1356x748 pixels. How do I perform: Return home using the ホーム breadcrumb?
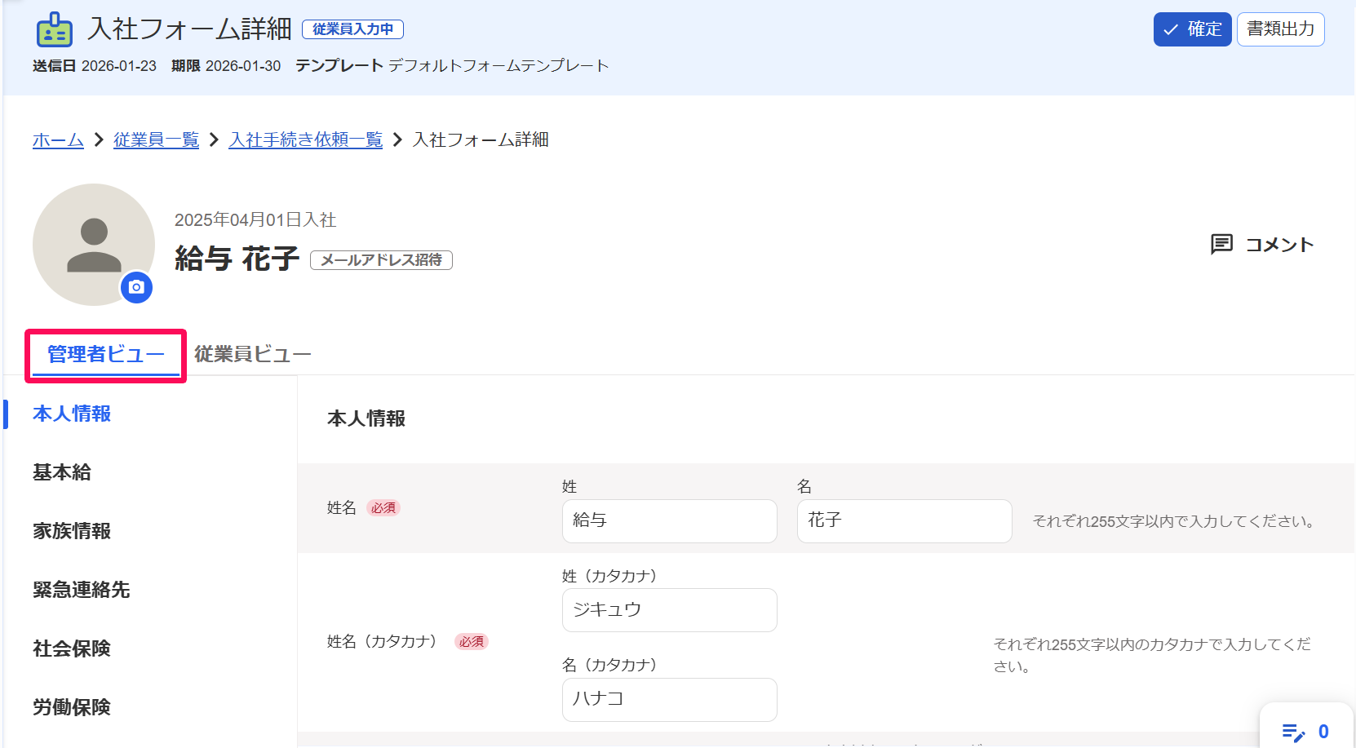click(57, 139)
